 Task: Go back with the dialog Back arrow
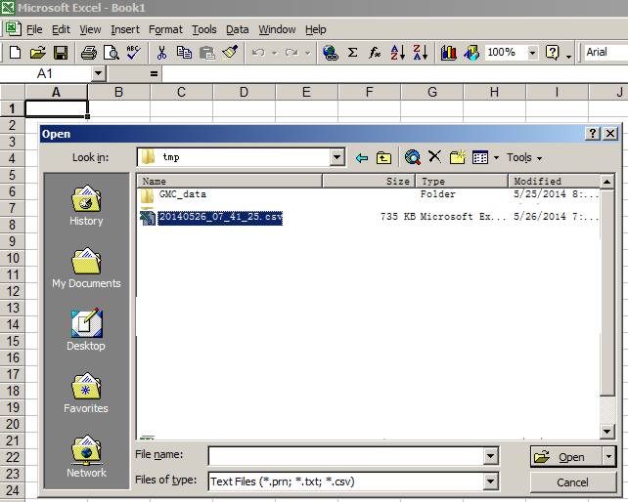point(362,157)
